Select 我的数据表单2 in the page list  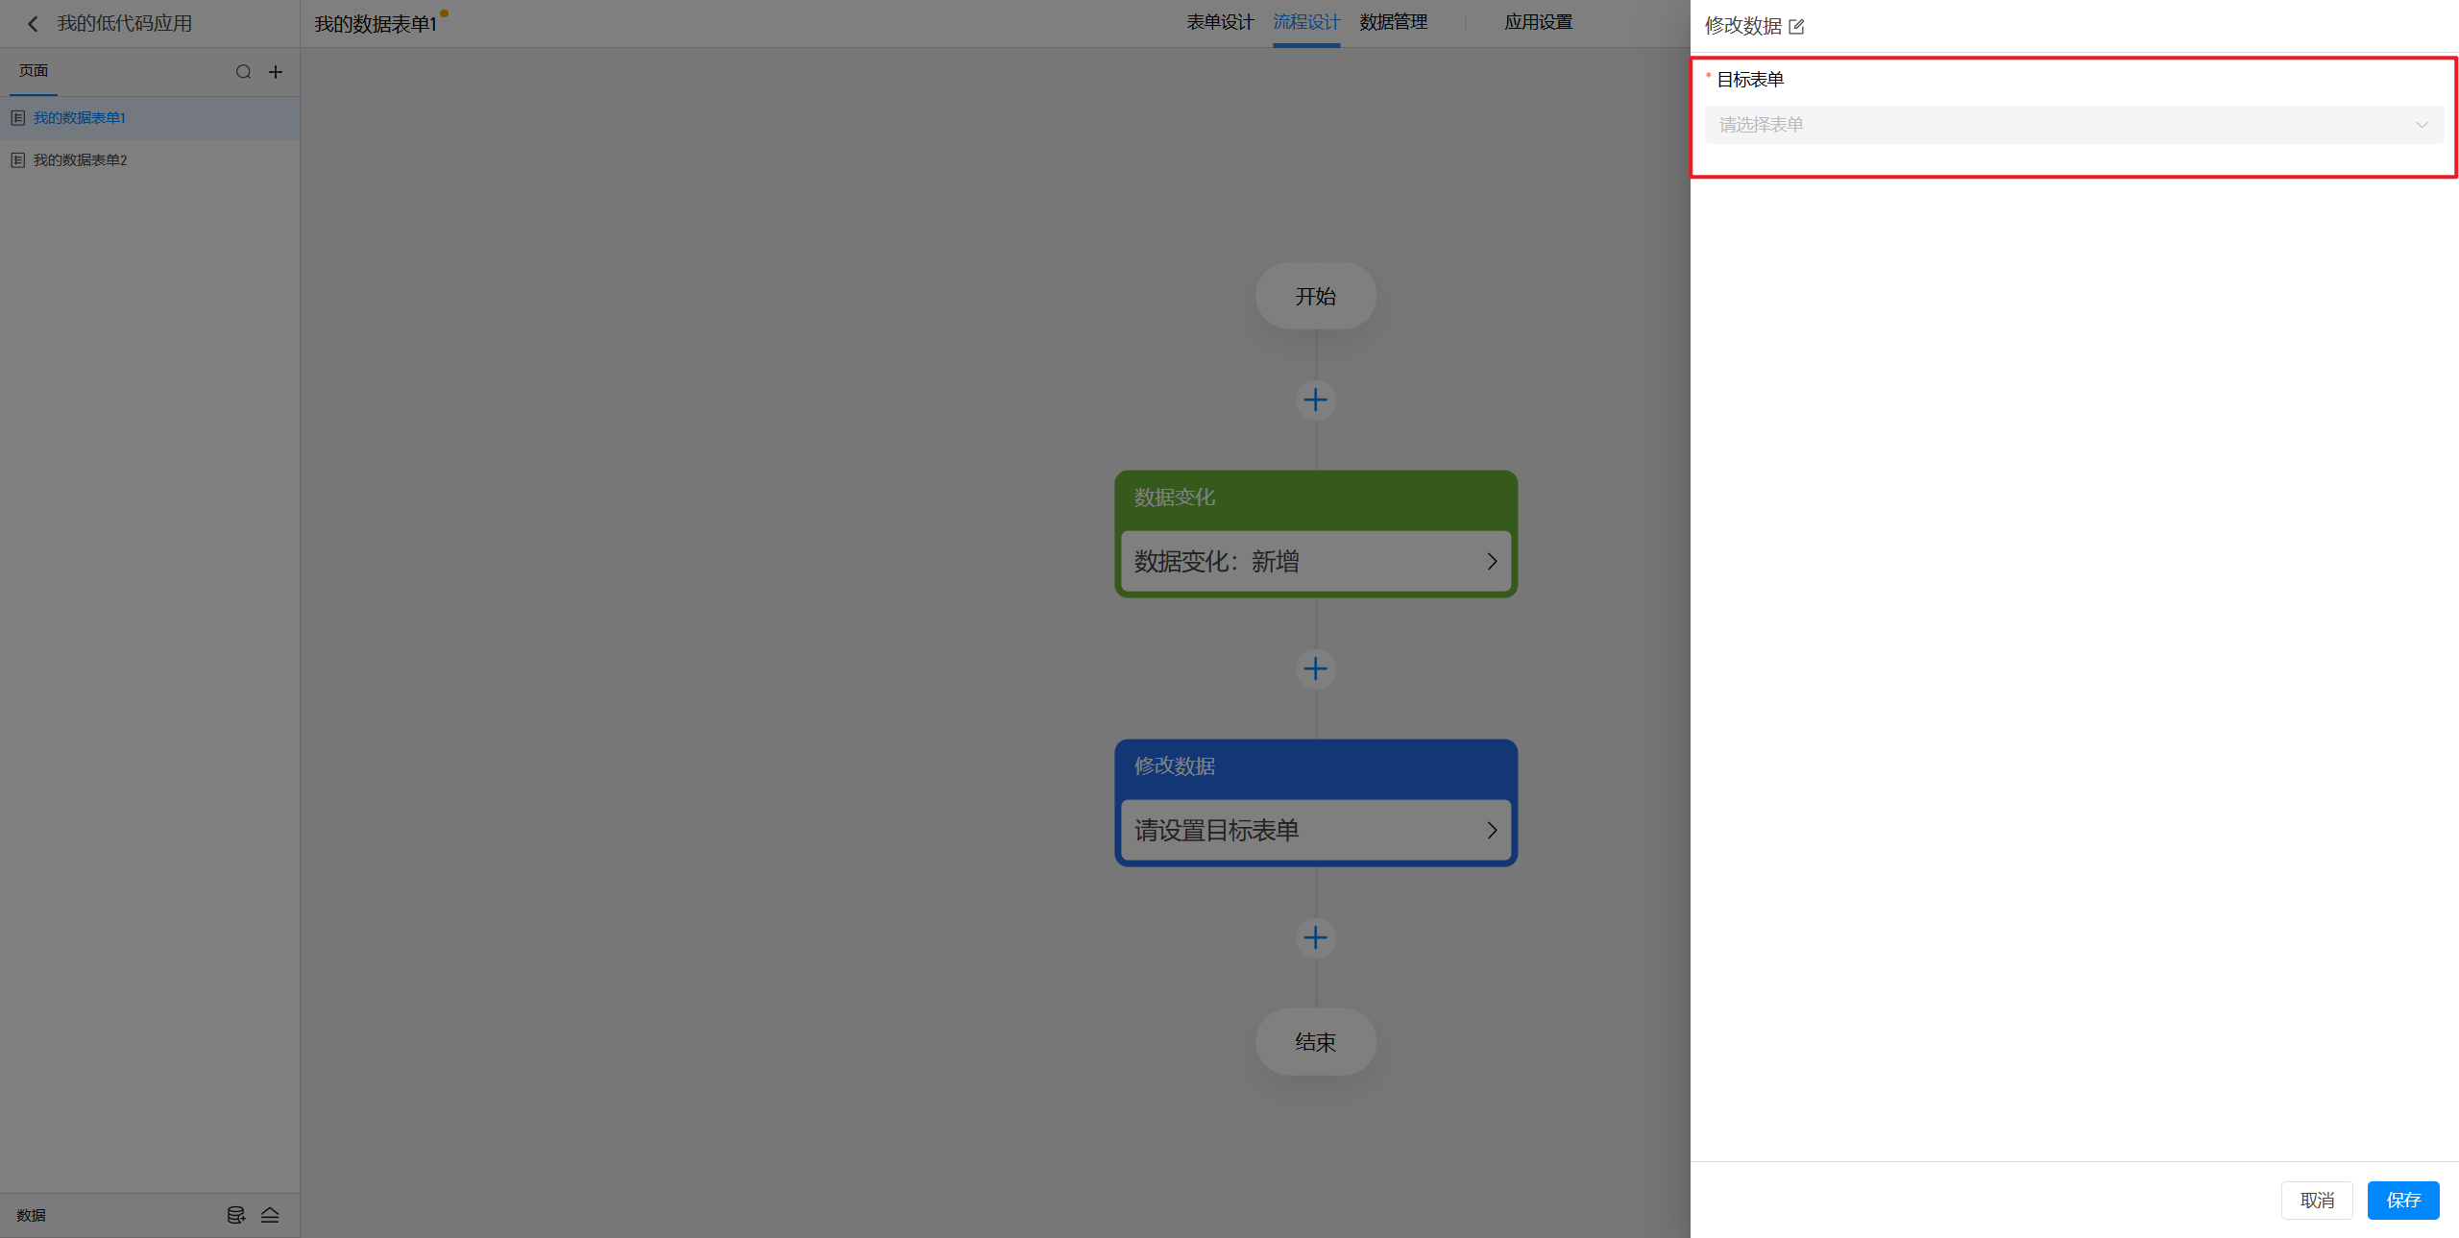[x=81, y=160]
